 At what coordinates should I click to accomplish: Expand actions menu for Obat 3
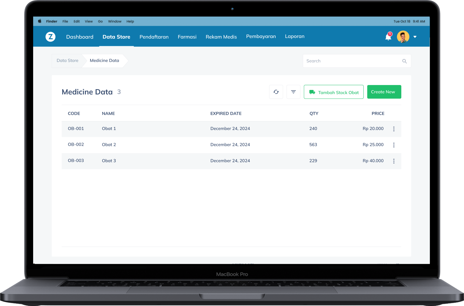(x=394, y=161)
